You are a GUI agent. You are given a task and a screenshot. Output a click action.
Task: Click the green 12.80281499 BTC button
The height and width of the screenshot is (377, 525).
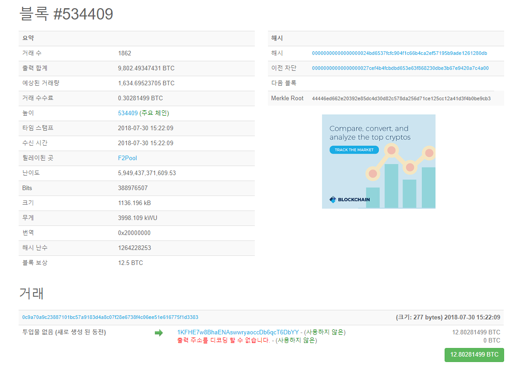tap(474, 355)
